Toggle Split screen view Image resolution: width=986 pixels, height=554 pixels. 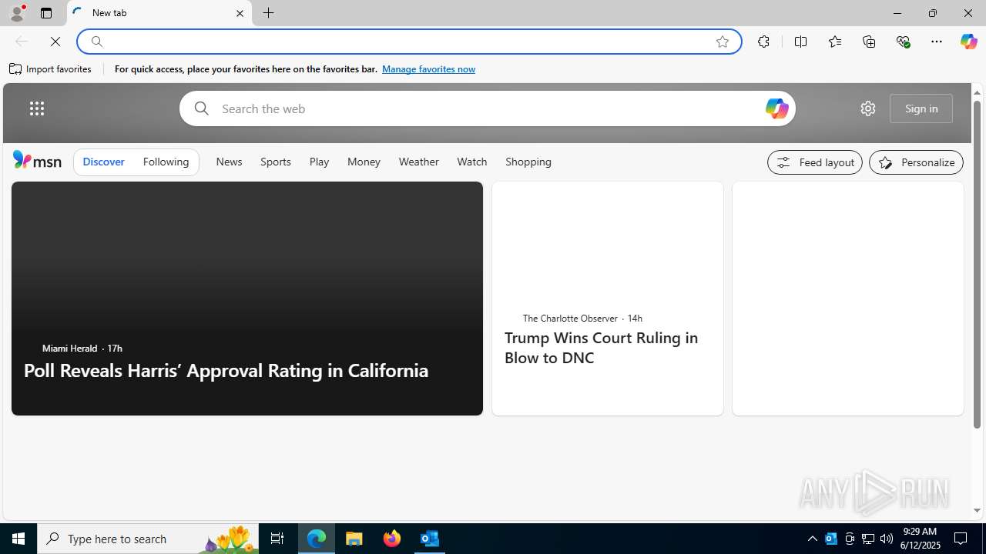coord(800,42)
